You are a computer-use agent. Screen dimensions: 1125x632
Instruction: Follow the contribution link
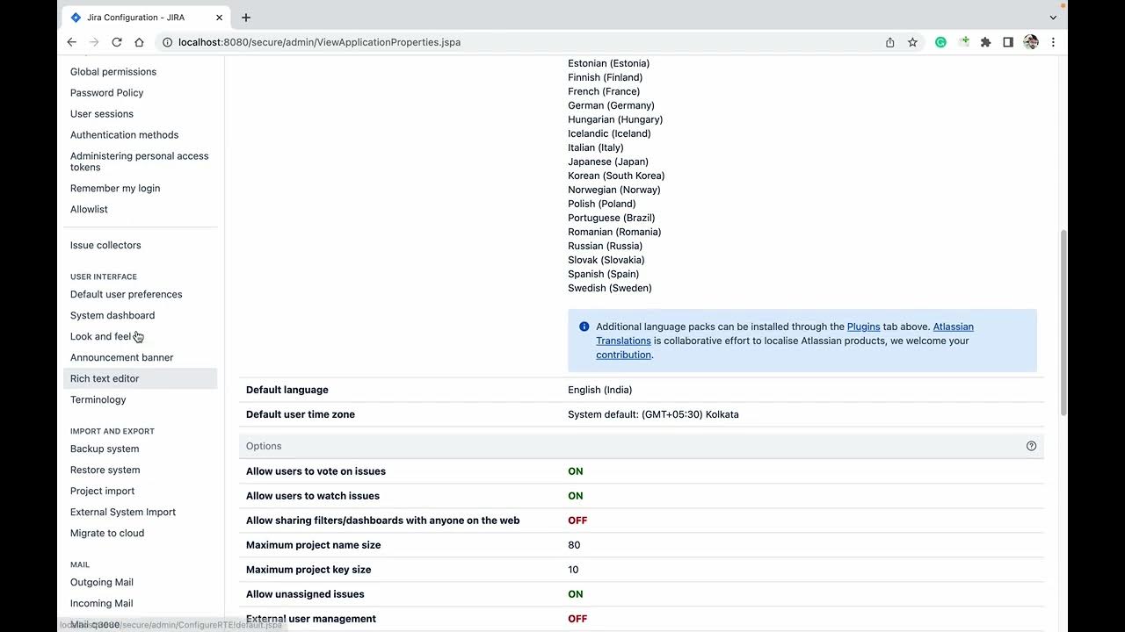(624, 355)
